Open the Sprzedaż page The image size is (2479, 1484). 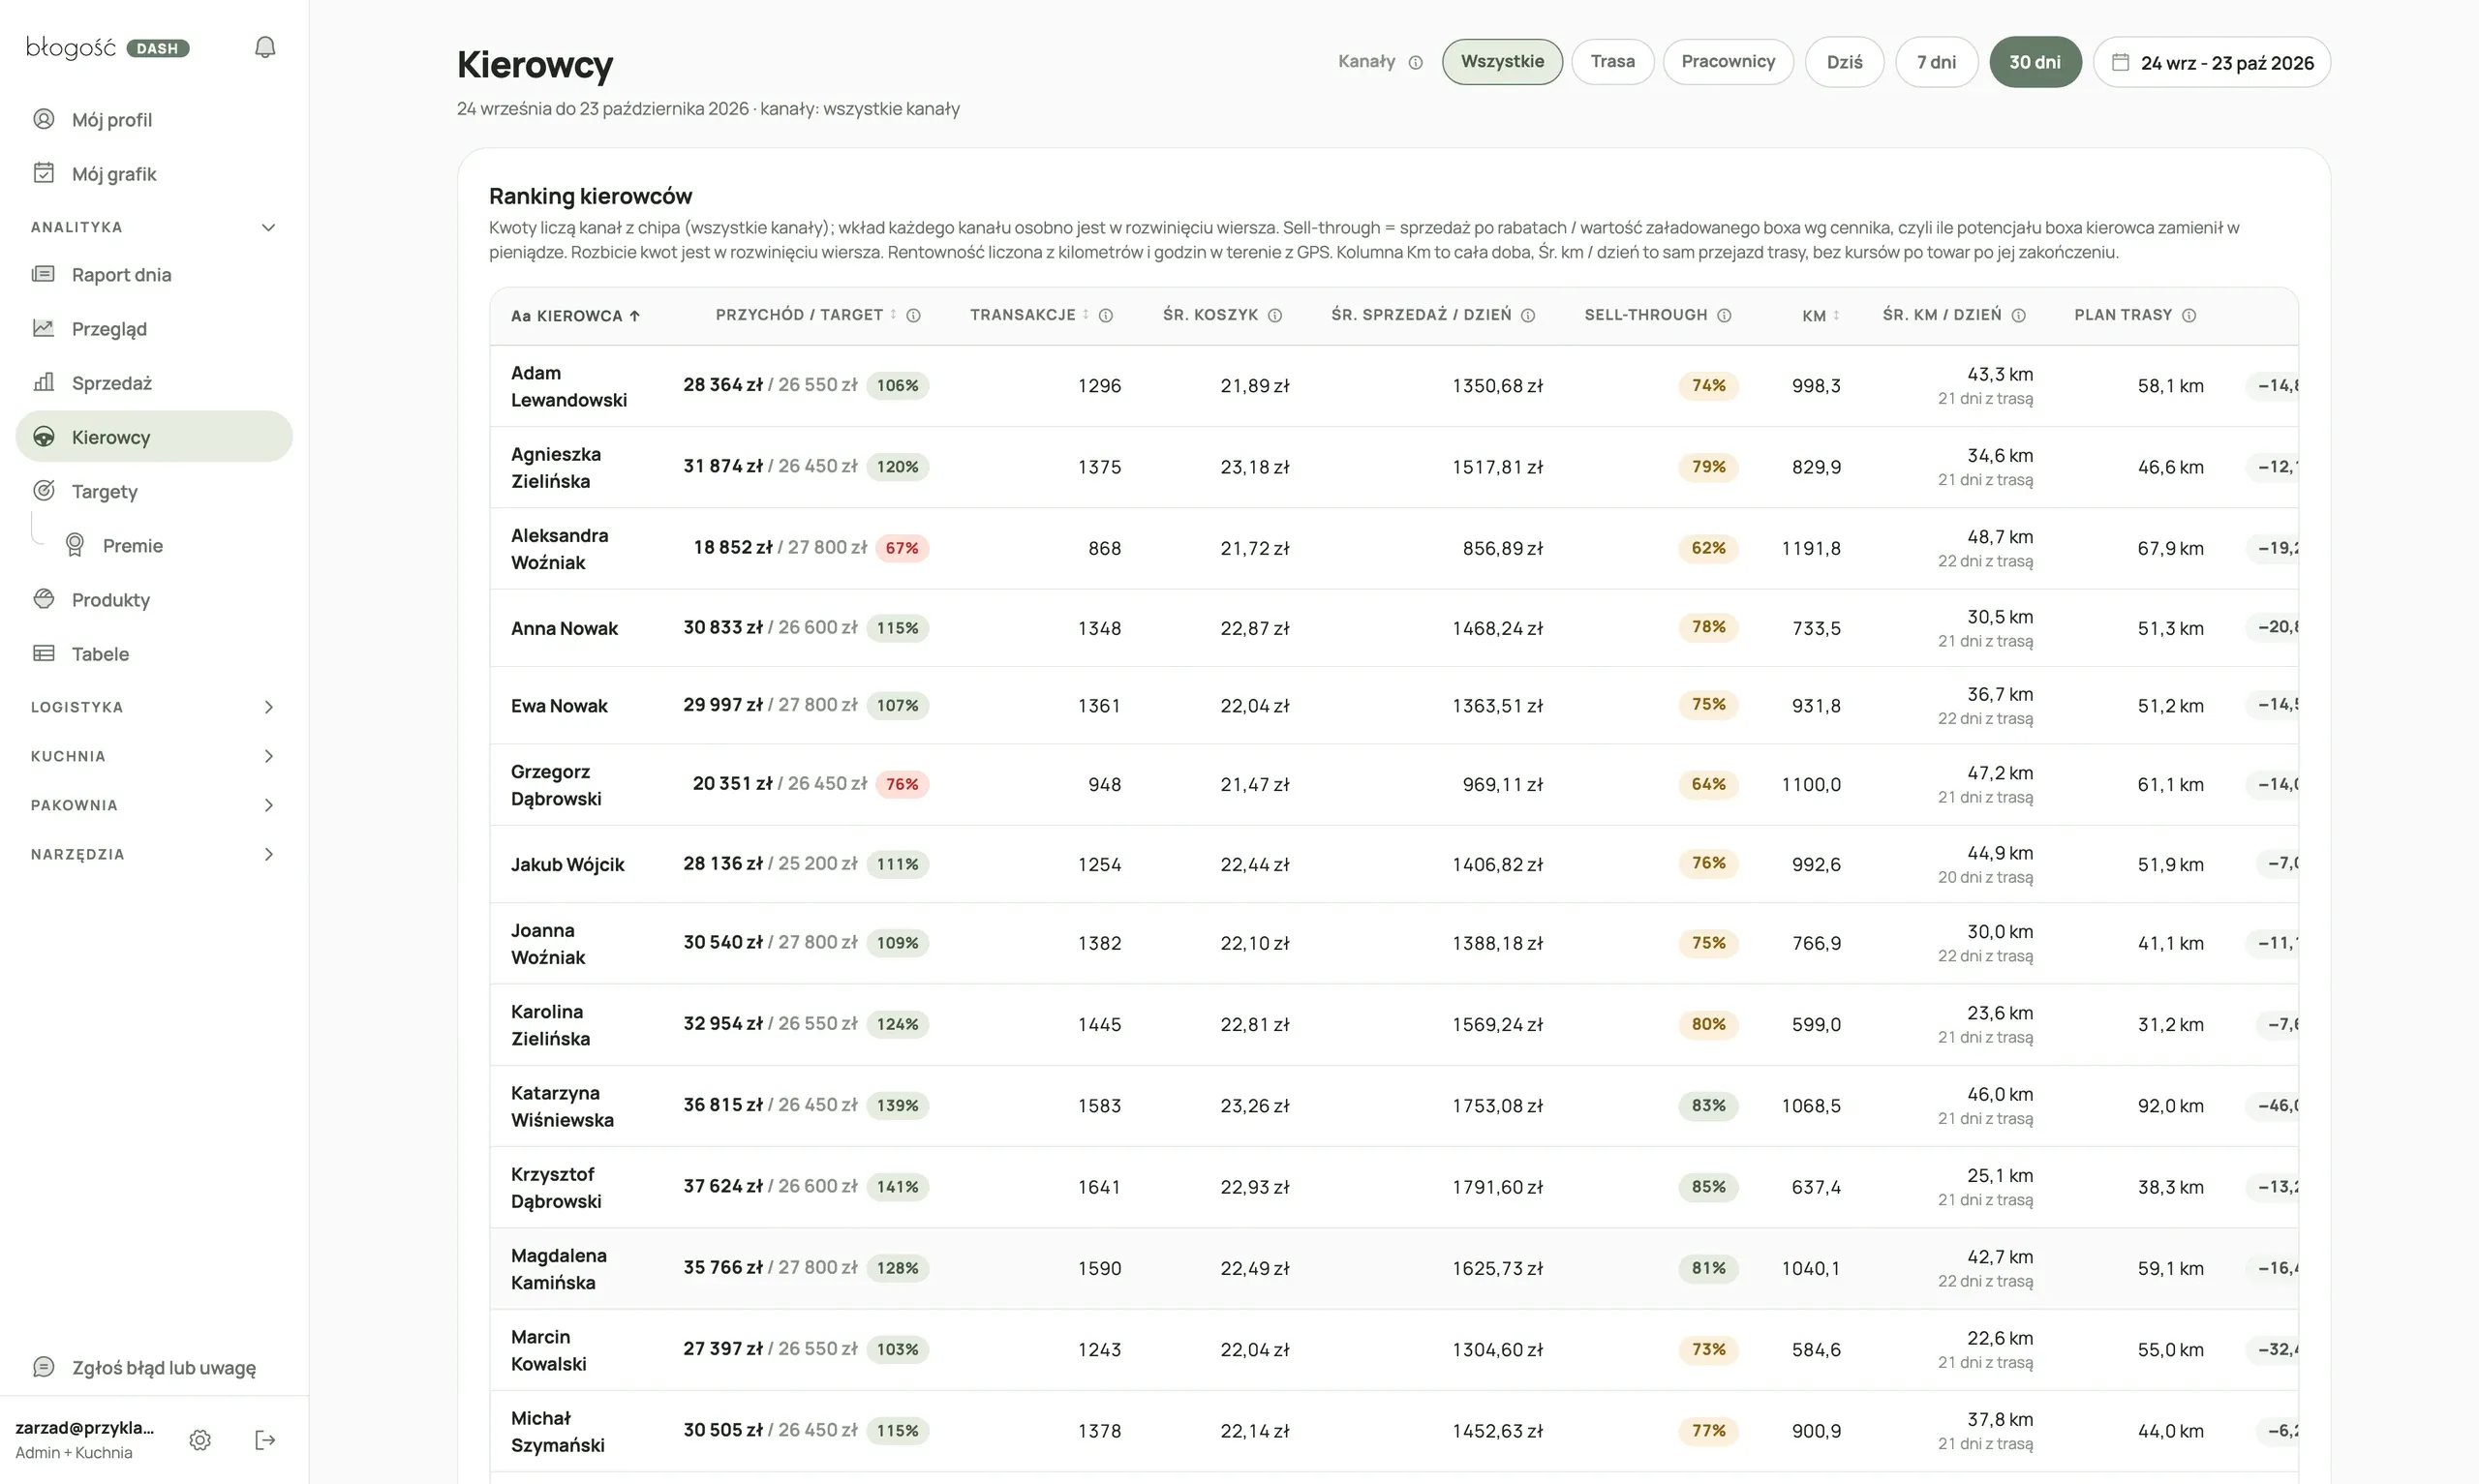[x=154, y=382]
